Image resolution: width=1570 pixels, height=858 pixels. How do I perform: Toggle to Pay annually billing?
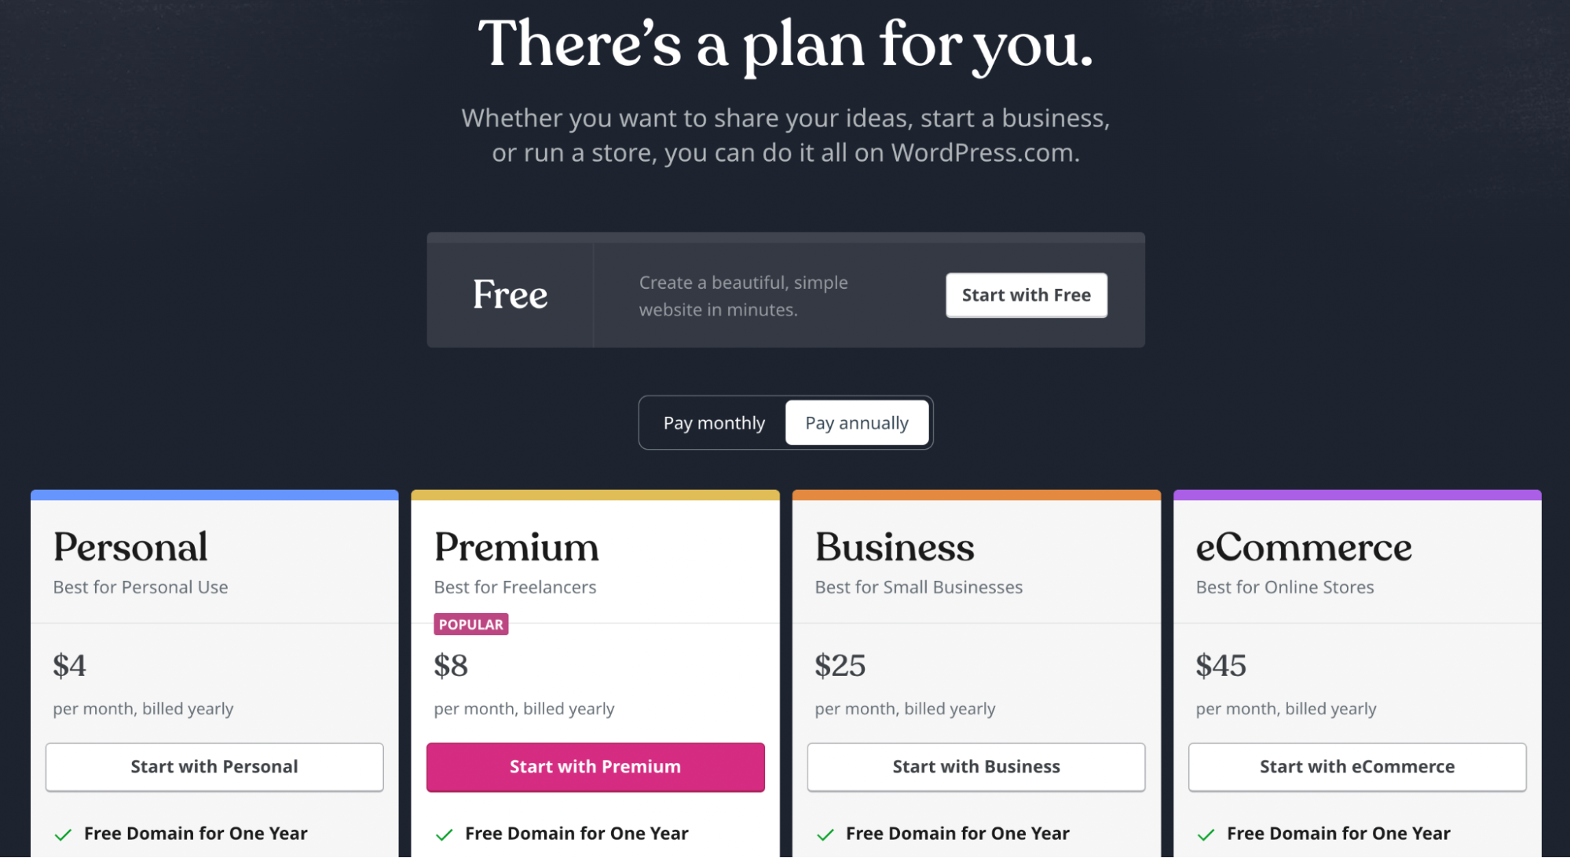tap(856, 422)
